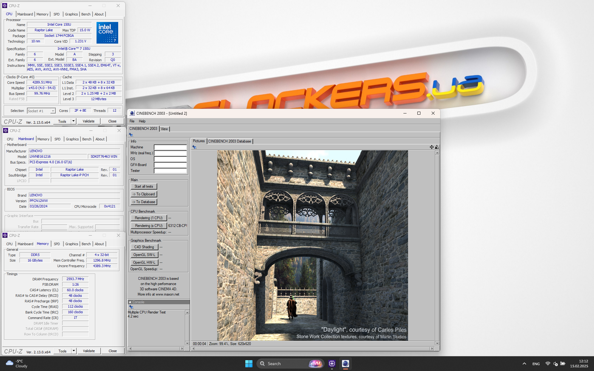Click the rendered Daylight image

(x=312, y=245)
